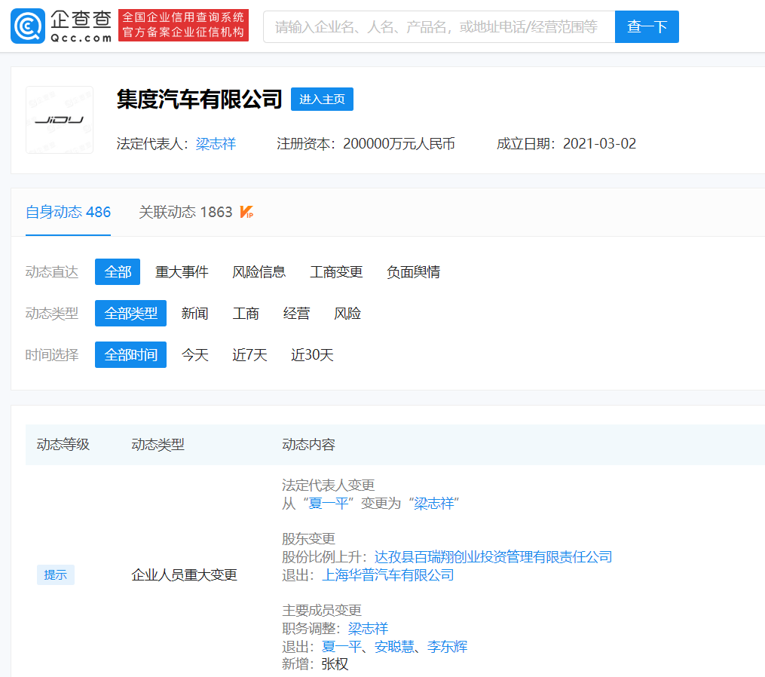The image size is (765, 677).
Task: Select the 重大事件 filter
Action: click(x=182, y=271)
